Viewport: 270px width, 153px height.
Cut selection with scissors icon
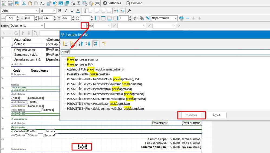point(24,3)
